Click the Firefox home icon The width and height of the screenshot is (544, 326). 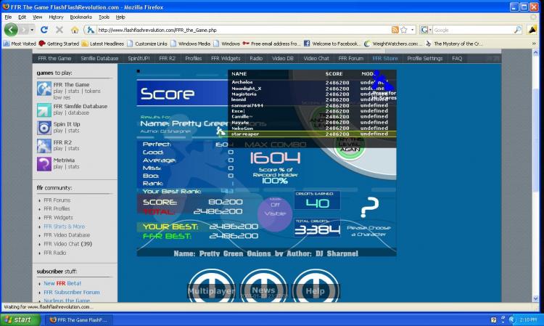[75, 30]
